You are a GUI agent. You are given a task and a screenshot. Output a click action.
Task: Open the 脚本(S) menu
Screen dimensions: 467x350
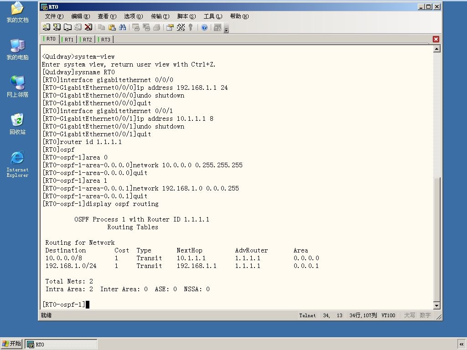coord(187,16)
